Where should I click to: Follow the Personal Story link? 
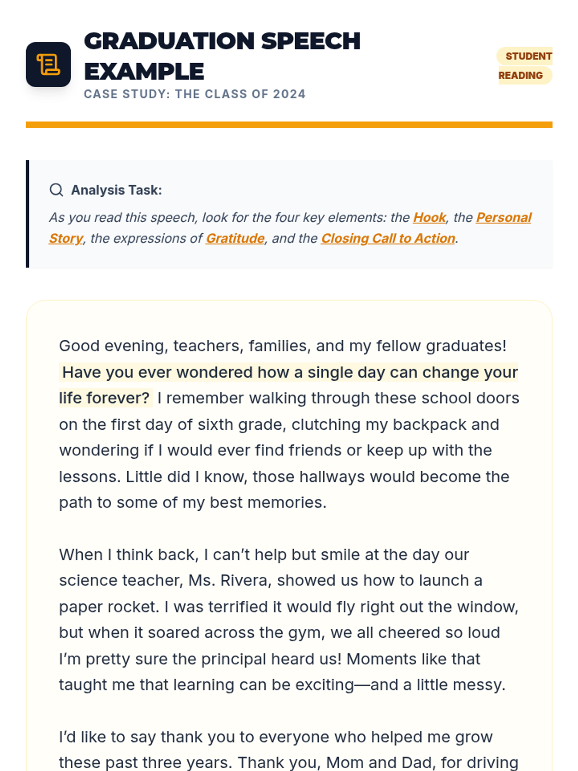click(x=503, y=218)
